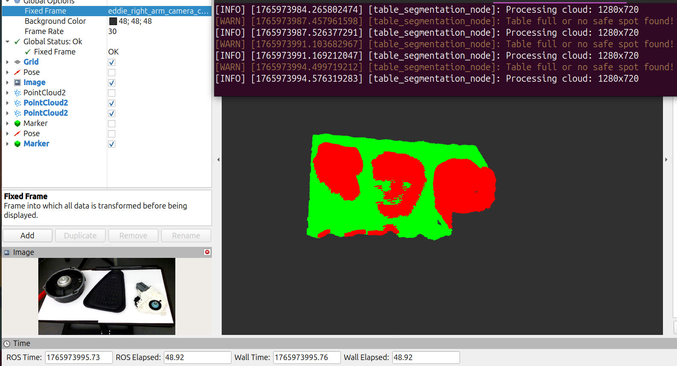
Task: Enable the second Pose display checkbox
Action: click(x=112, y=134)
